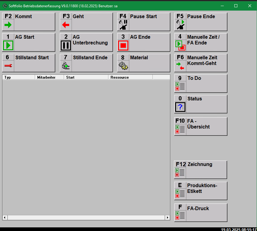Click the AG Unterbrechung pause icon
Image resolution: width=257 pixels, height=231 pixels.
[66, 45]
